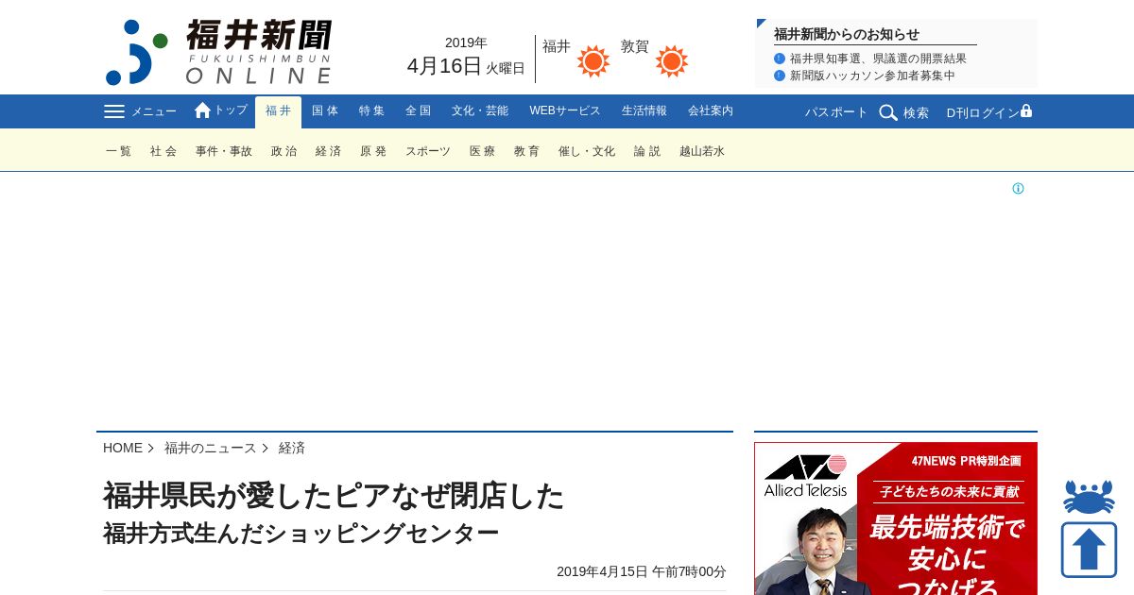1134x595 pixels.
Task: Click the home icon next to トップ
Action: pos(202,110)
